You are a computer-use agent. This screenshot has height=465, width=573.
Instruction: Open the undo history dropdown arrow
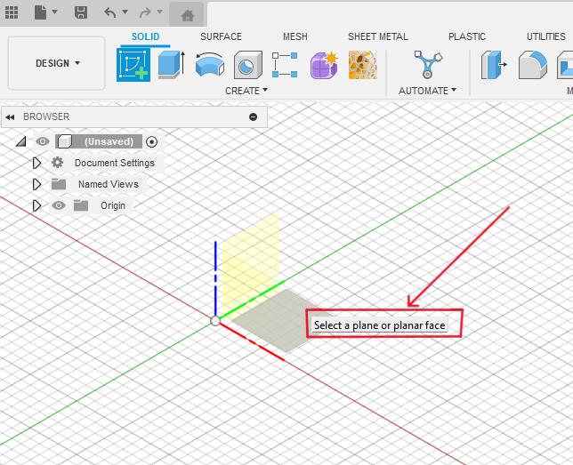tap(125, 12)
